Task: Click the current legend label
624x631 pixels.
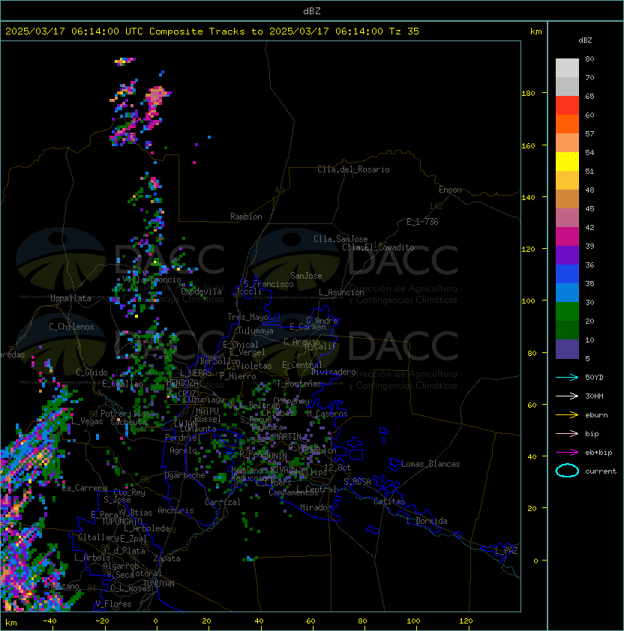Action: 601,471
